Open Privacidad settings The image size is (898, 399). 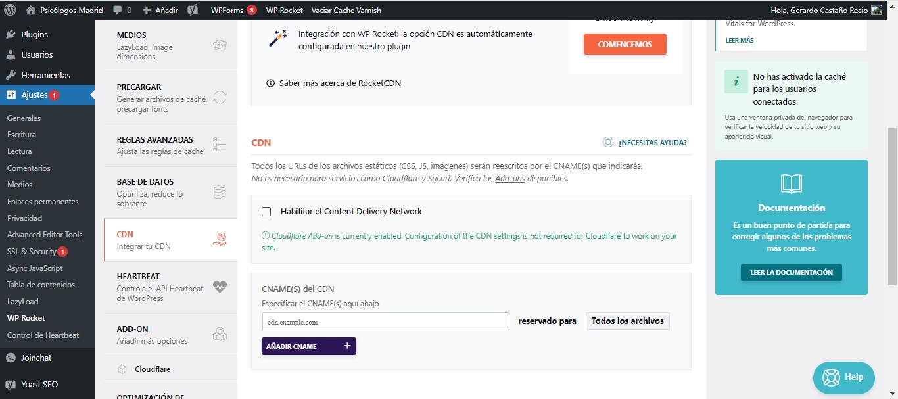(x=24, y=218)
